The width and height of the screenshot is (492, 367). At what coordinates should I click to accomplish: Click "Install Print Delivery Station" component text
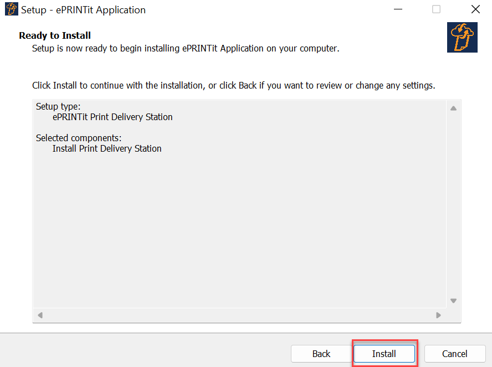[x=107, y=148]
